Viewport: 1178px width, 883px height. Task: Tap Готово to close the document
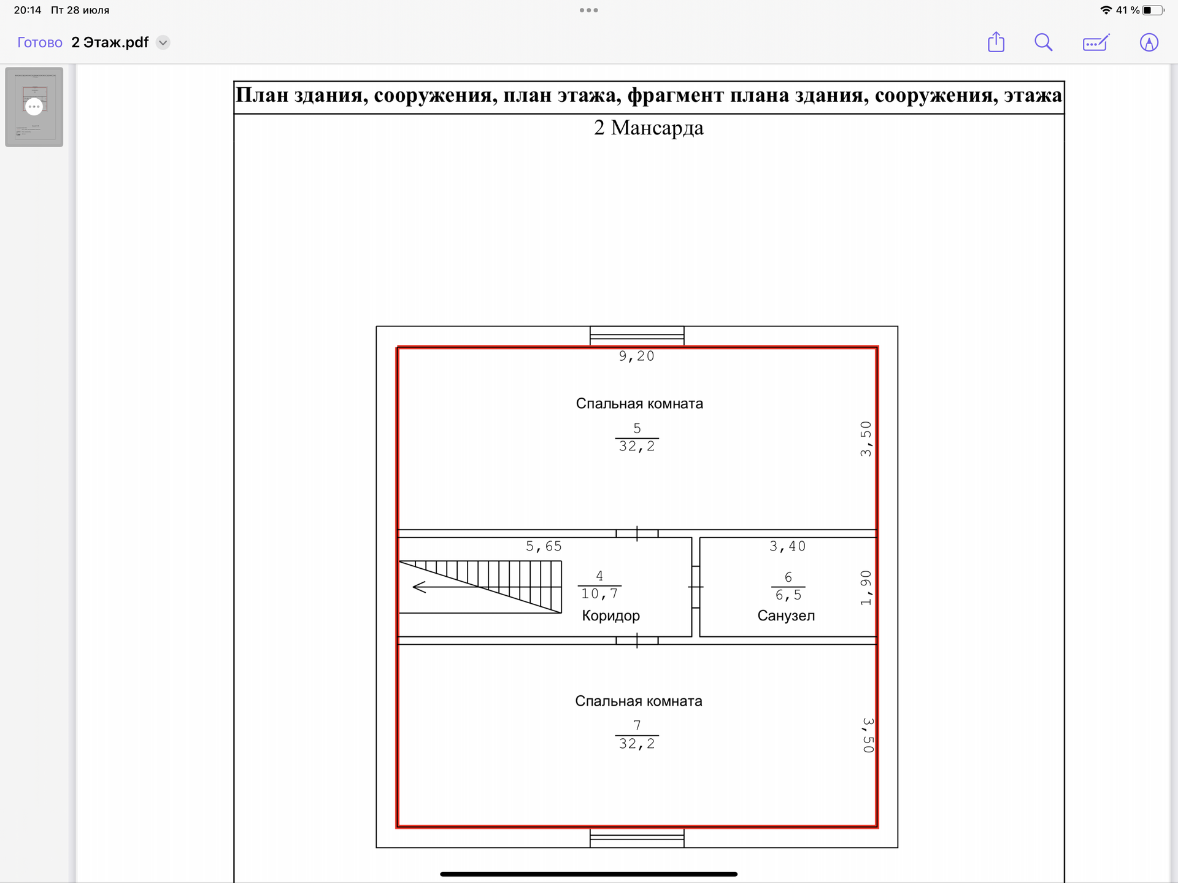40,42
